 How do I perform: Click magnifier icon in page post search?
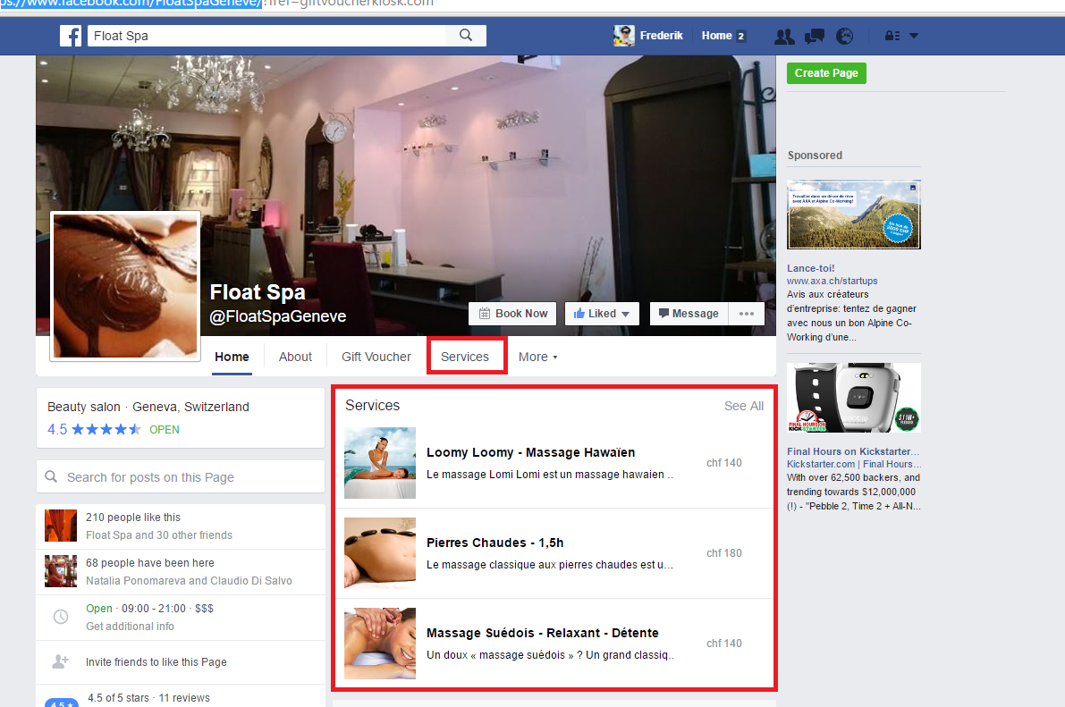(x=51, y=476)
